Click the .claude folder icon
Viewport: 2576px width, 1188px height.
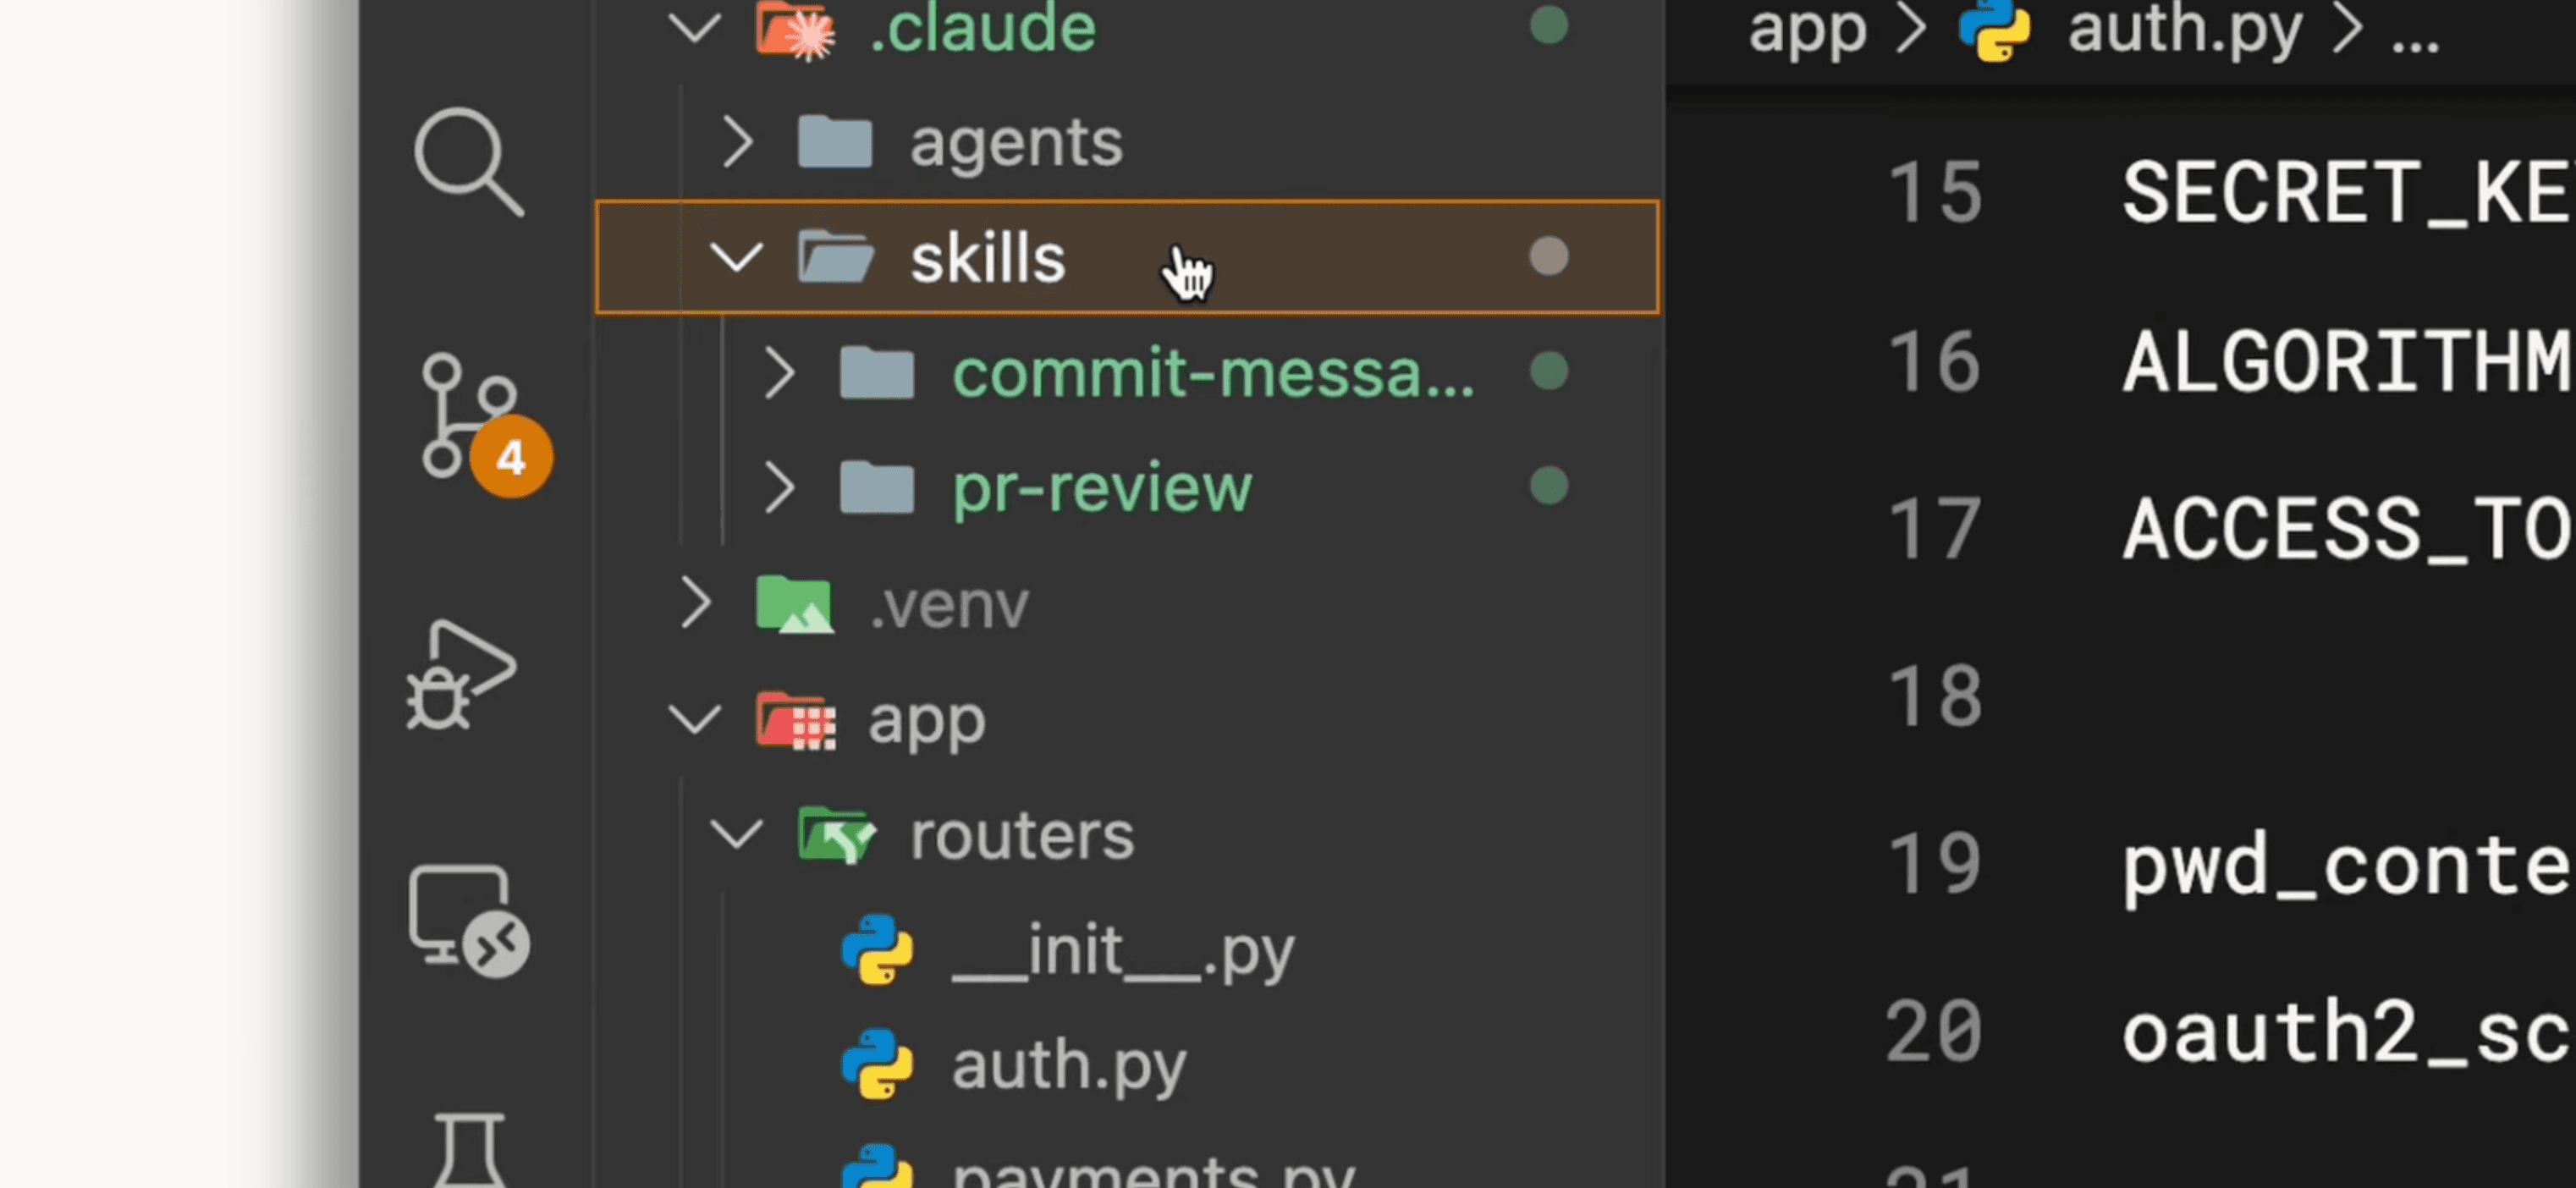pyautogui.click(x=794, y=28)
